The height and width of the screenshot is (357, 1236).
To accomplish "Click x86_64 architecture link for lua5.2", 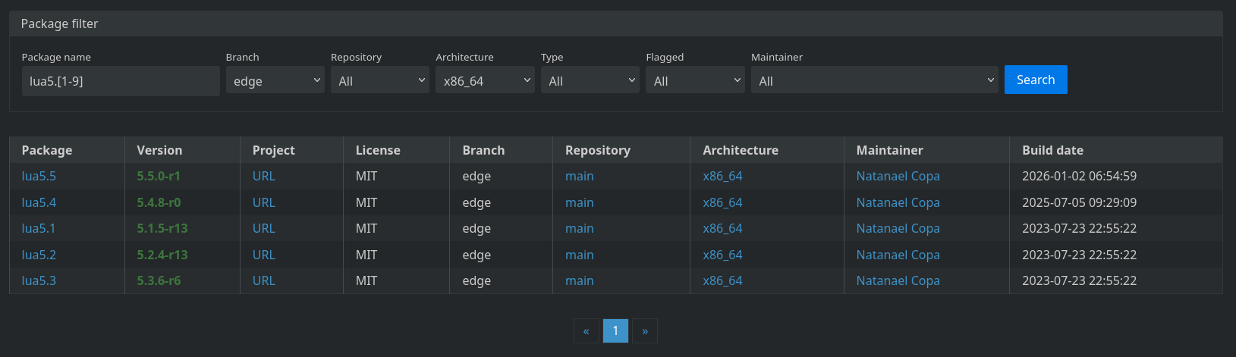I will [x=722, y=255].
